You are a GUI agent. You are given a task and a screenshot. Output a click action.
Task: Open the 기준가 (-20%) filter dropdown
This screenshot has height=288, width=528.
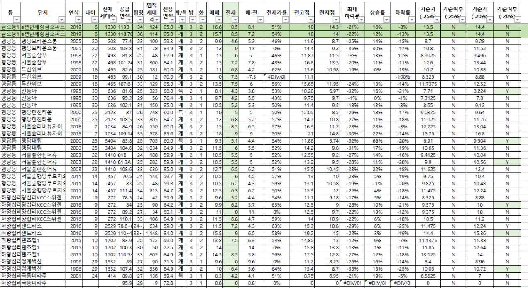click(489, 20)
